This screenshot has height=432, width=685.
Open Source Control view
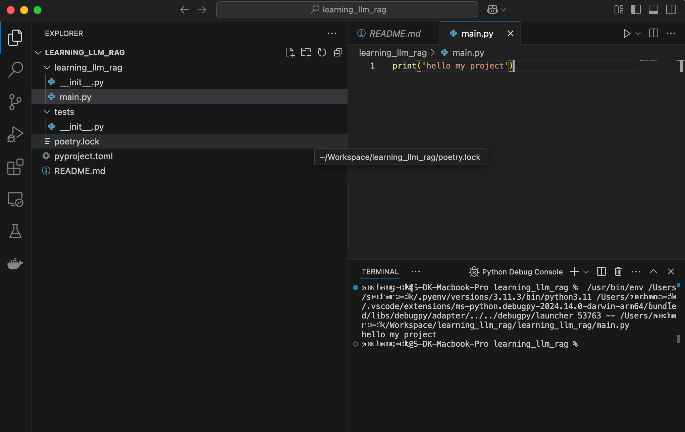pyautogui.click(x=15, y=102)
